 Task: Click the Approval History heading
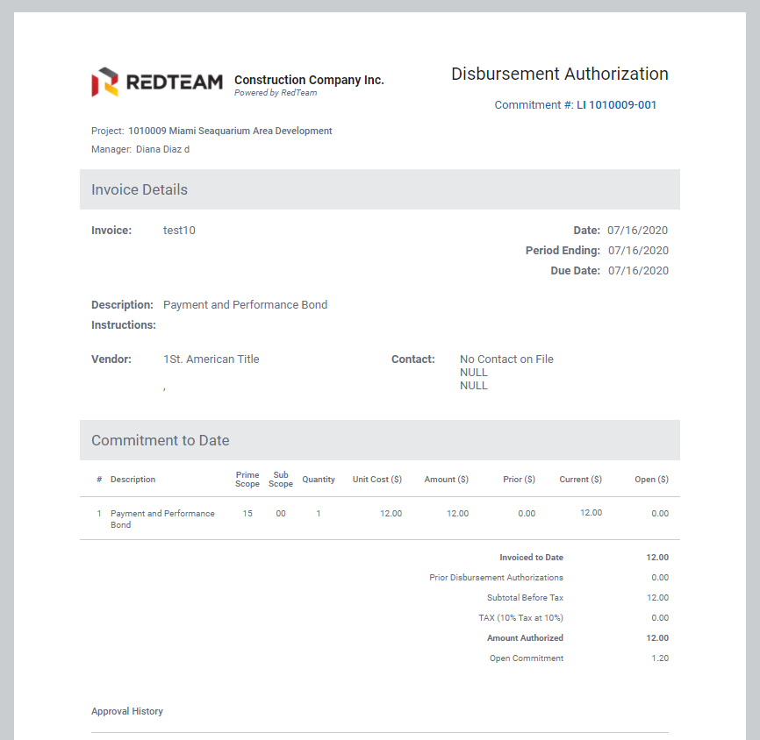(x=127, y=712)
